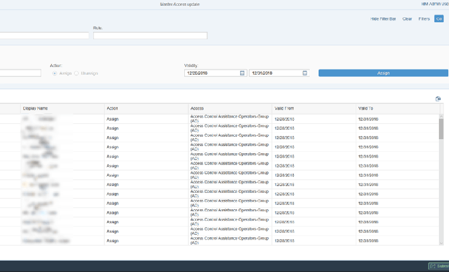Image resolution: width=449 pixels, height=272 pixels.
Task: Click the wide blue Assign button
Action: coord(383,73)
